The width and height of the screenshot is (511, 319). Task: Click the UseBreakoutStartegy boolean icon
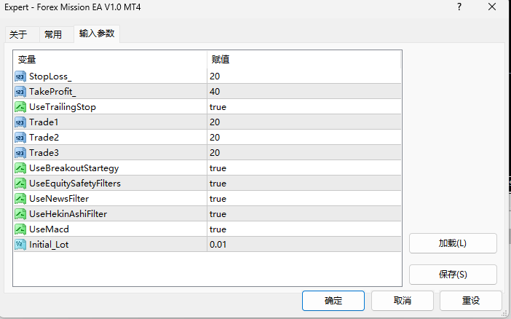[x=20, y=168]
